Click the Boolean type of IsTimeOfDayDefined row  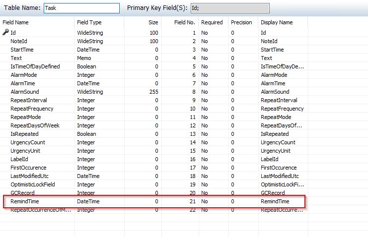point(86,66)
